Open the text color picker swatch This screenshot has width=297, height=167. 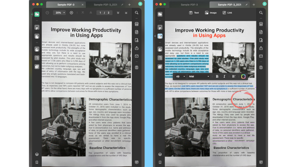(x=243, y=77)
